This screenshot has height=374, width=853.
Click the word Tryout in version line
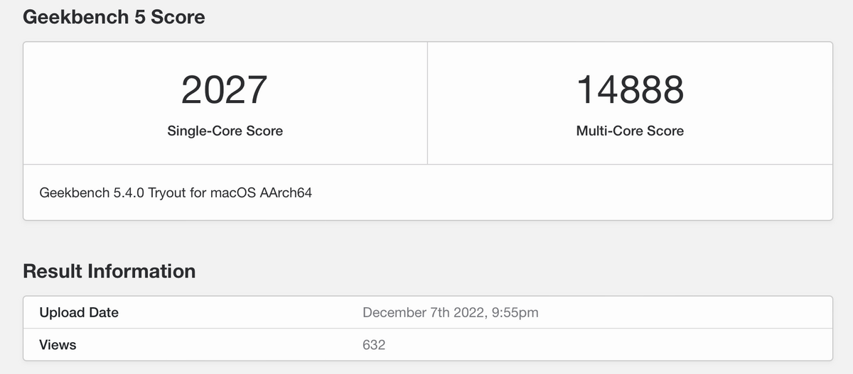pos(167,193)
